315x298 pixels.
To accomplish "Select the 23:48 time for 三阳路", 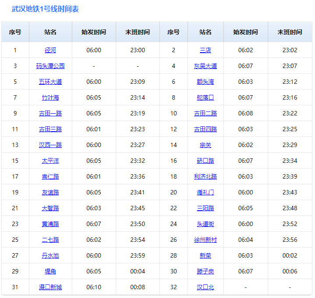I will click(290, 208).
